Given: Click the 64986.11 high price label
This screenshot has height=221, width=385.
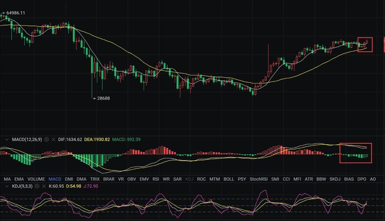Looking at the screenshot, I should click(15, 13).
